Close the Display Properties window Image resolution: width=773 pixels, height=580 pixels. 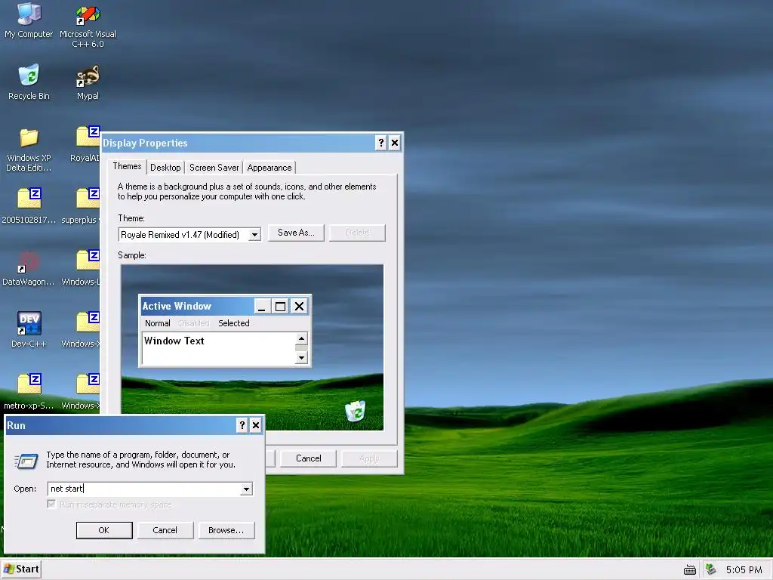click(x=394, y=143)
